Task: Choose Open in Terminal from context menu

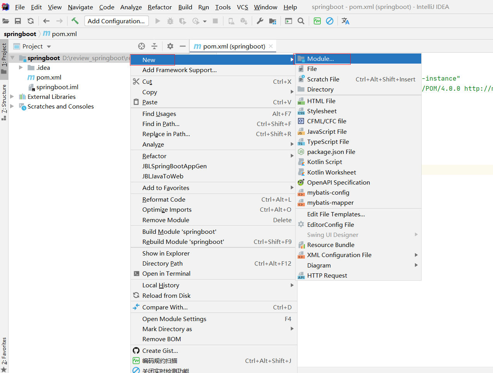Action: click(166, 273)
